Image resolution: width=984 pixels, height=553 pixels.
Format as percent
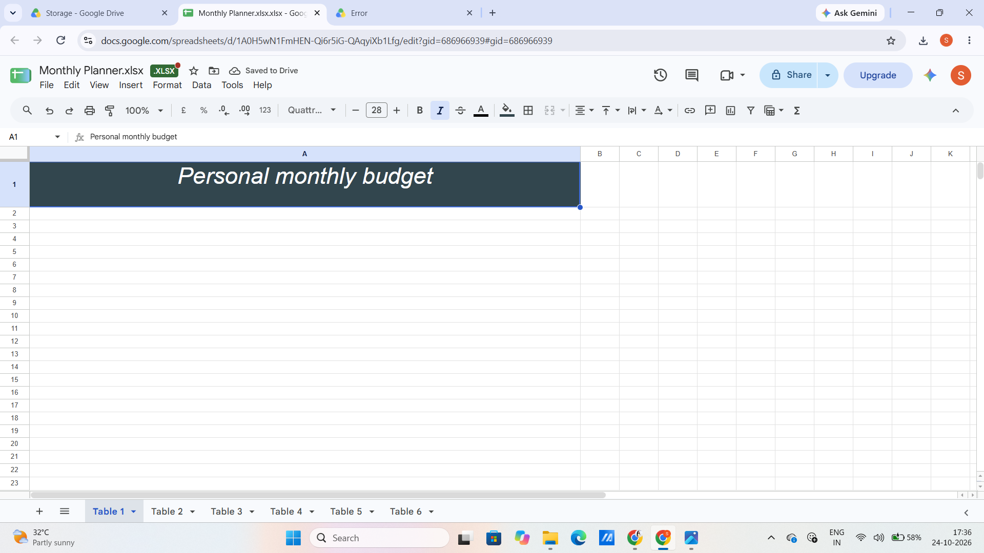tap(203, 110)
